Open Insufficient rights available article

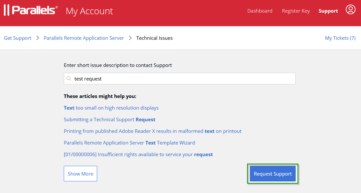[x=138, y=155]
